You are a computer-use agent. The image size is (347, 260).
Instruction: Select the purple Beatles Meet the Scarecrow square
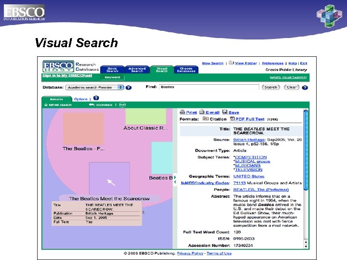[x=109, y=179]
